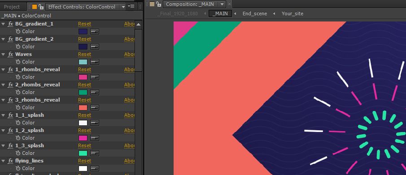Collapse the 2_rhombs_reveal effect triangle
This screenshot has height=175, width=406.
(x=3, y=85)
